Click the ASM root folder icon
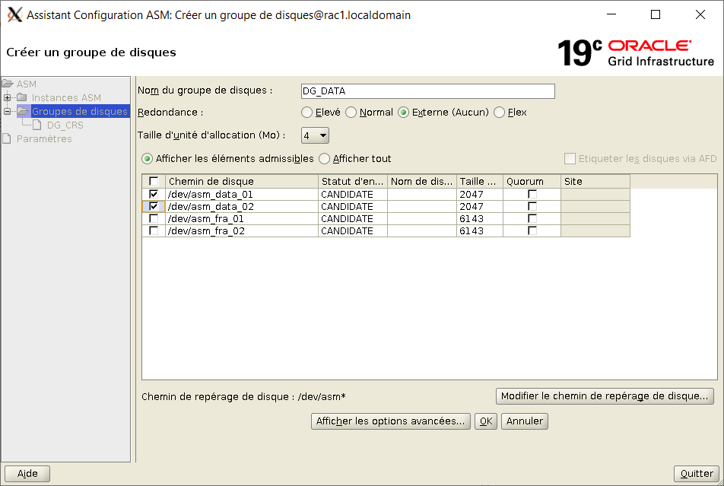 coord(8,84)
